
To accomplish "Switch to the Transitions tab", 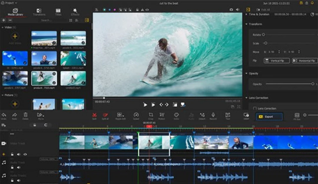I will click(x=39, y=12).
